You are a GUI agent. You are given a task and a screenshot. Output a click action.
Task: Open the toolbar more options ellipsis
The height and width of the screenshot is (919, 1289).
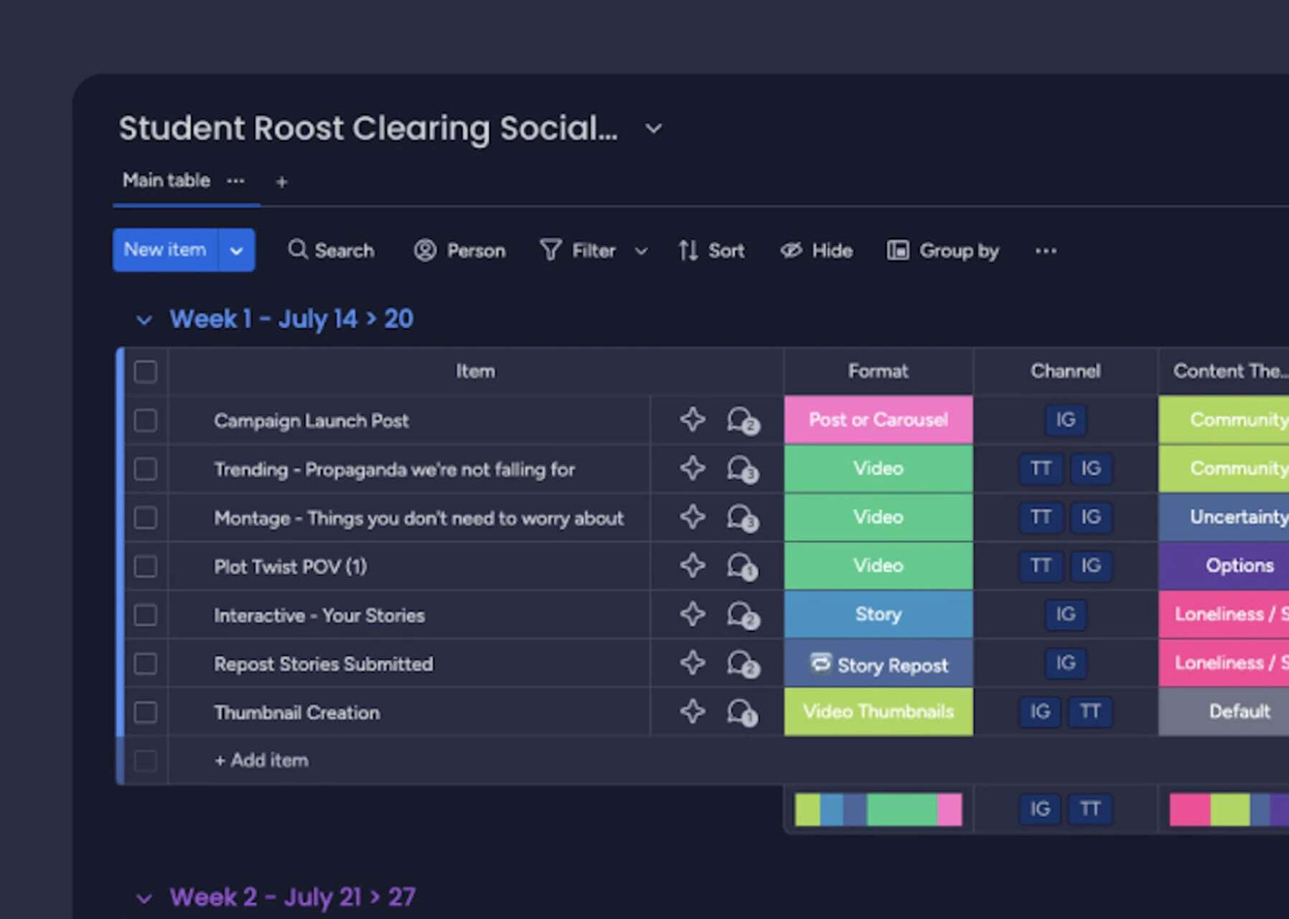tap(1046, 251)
